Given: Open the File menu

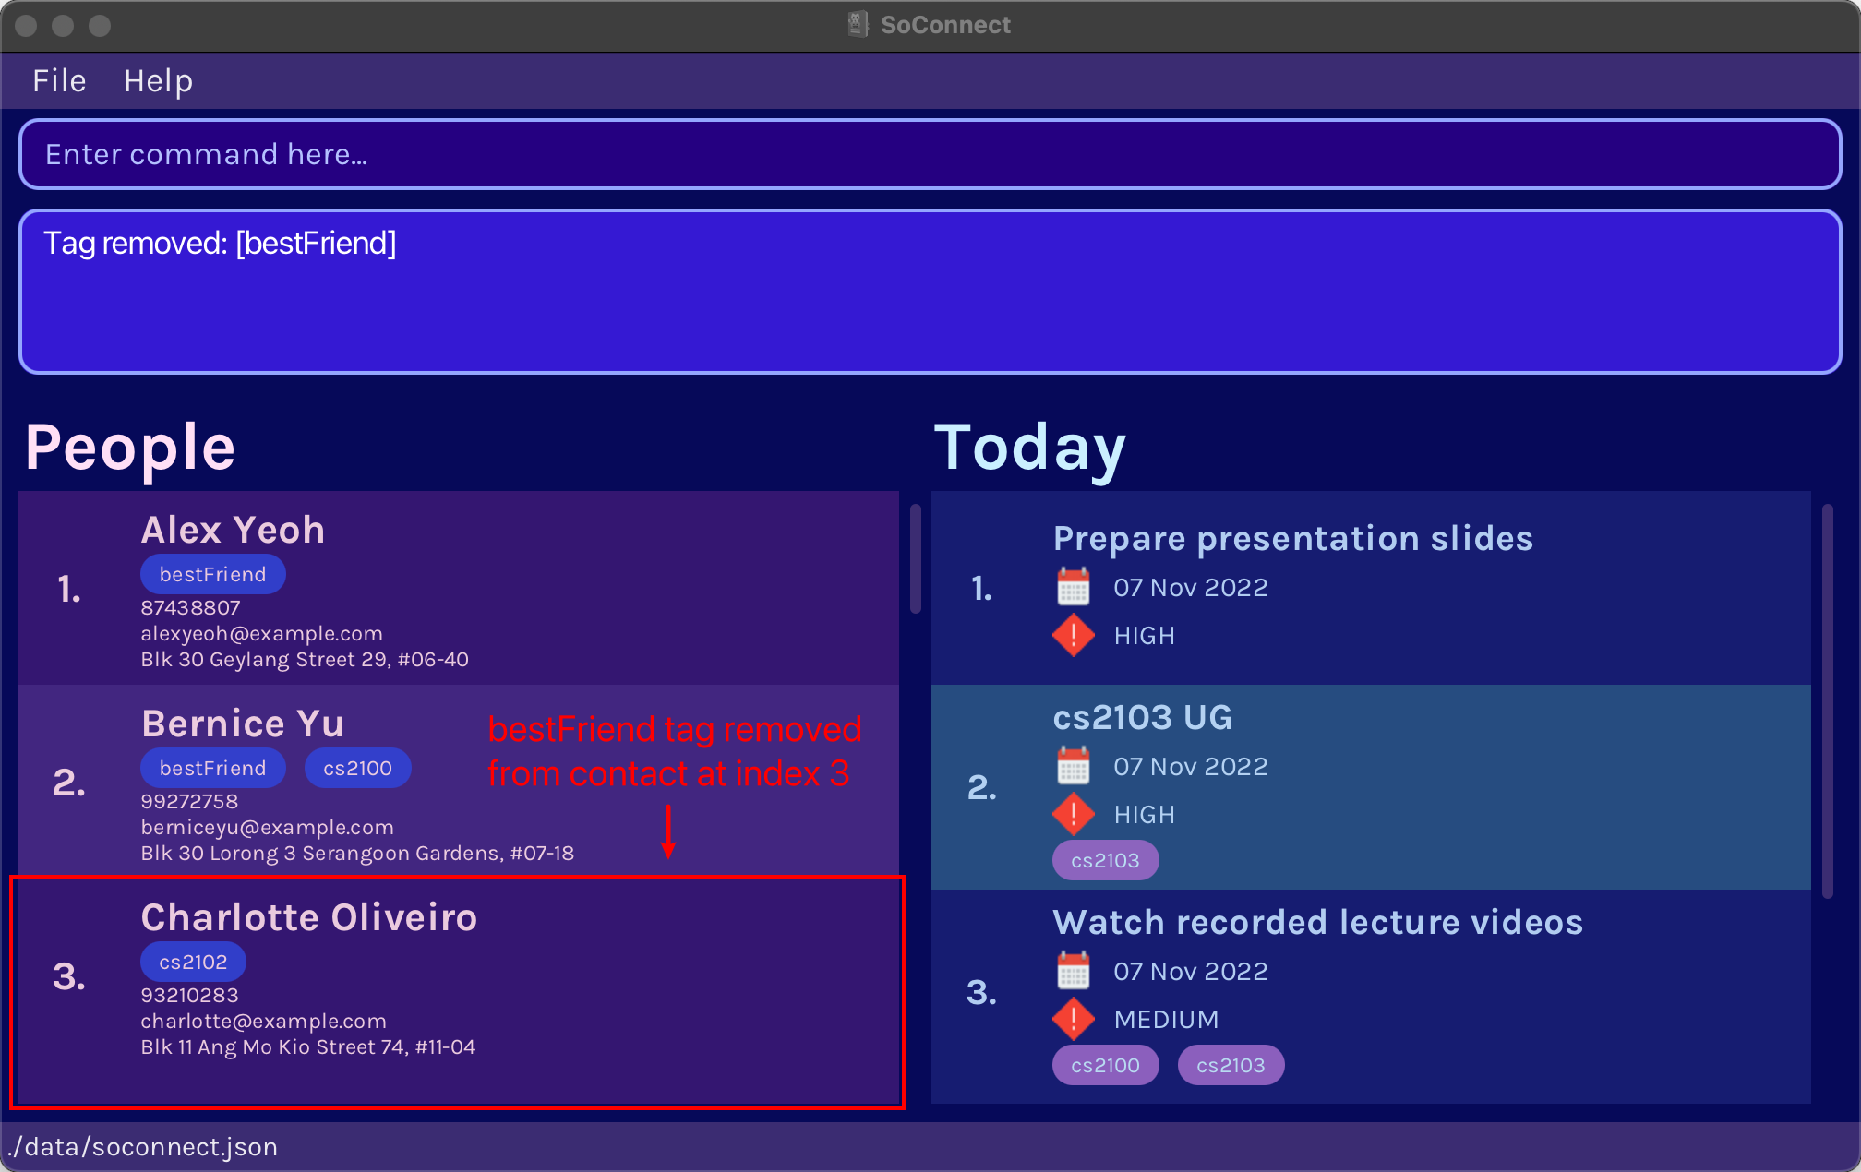Looking at the screenshot, I should click(x=59, y=81).
